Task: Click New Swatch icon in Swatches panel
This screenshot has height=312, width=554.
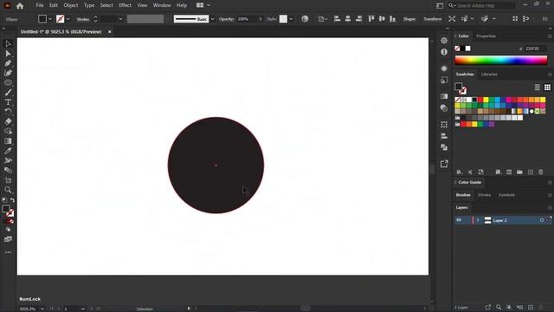Action: click(531, 172)
